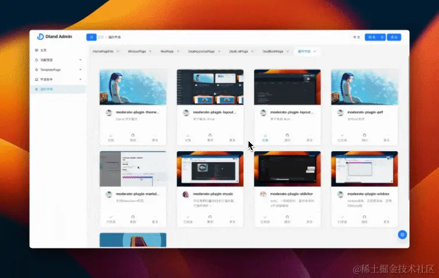The width and height of the screenshot is (439, 278).
Task: Open moderate-plugin-theme preview image
Action: (x=133, y=87)
